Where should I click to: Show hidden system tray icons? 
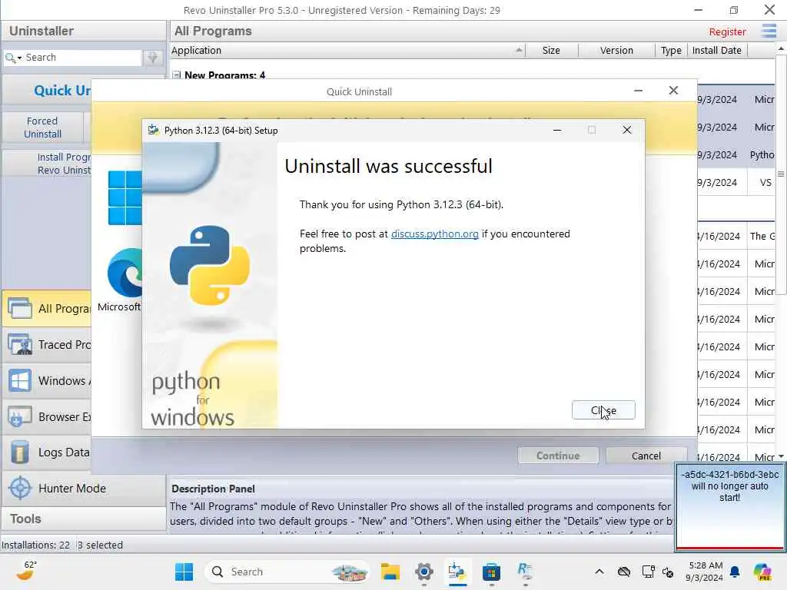click(x=599, y=572)
